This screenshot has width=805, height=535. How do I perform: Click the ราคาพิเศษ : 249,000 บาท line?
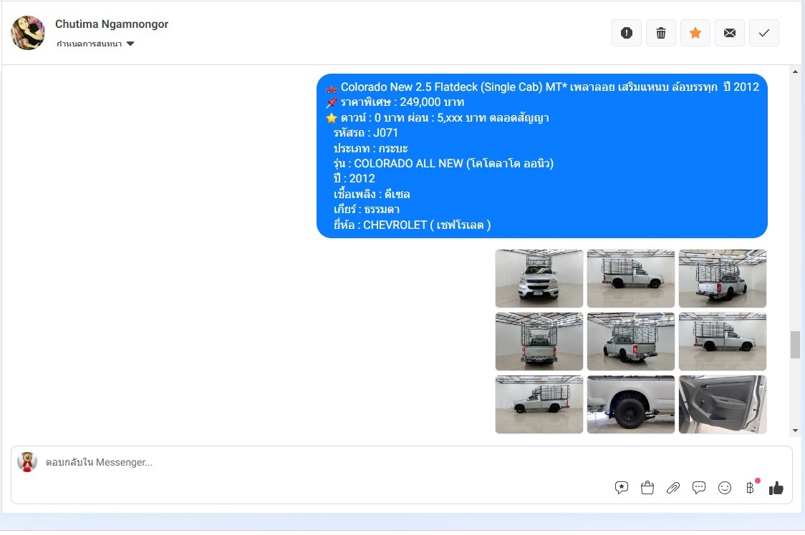point(402,102)
